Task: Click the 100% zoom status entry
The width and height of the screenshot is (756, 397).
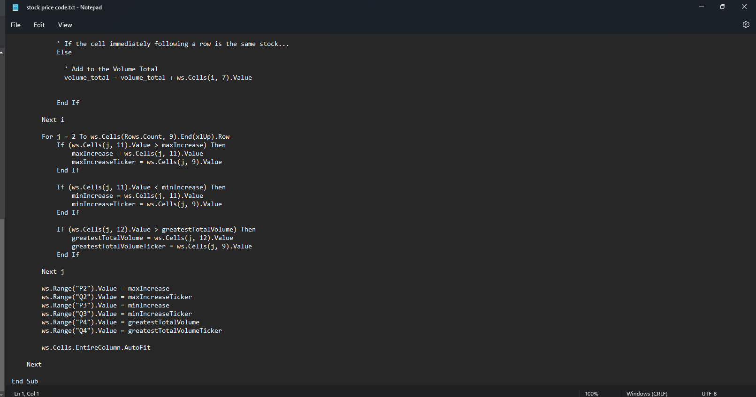Action: click(592, 394)
